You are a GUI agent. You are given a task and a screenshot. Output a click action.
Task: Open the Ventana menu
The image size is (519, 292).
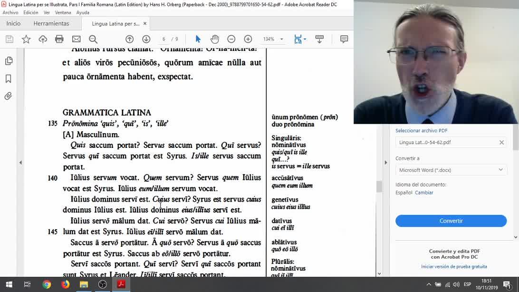(63, 12)
